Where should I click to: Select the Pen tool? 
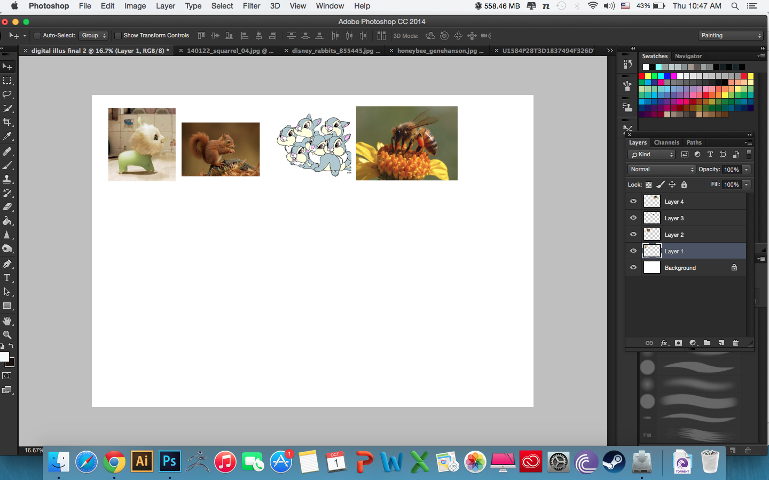tap(7, 264)
